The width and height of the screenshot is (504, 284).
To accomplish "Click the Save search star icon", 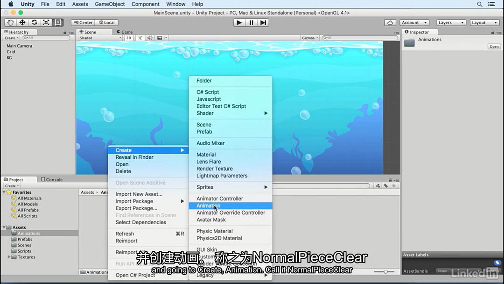I will (394, 185).
